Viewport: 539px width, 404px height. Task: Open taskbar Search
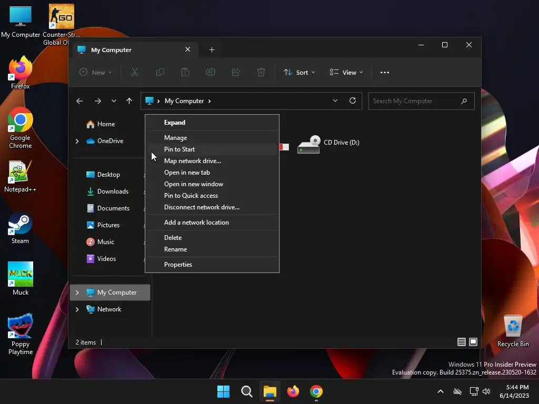pos(246,391)
